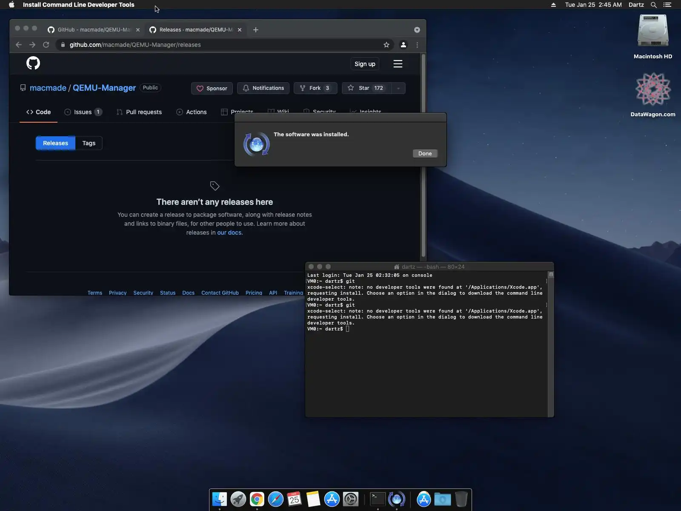Open the Pricing footer link
This screenshot has width=681, height=511.
pos(254,293)
